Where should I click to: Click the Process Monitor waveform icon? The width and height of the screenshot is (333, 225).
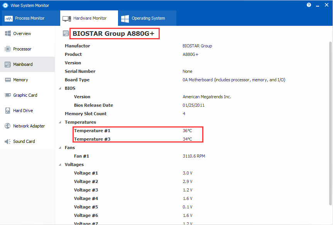9,18
